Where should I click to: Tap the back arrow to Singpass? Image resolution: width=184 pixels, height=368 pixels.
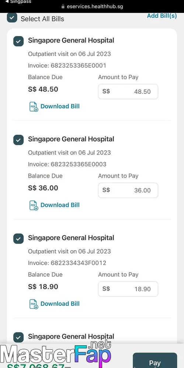tap(7, 1)
